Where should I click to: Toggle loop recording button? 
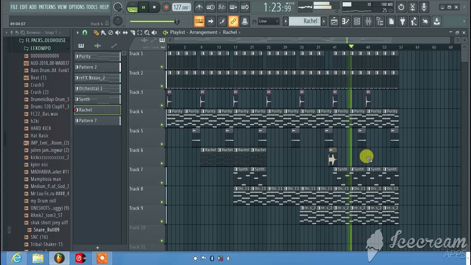[245, 7]
